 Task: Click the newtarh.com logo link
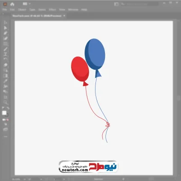coord(88,167)
